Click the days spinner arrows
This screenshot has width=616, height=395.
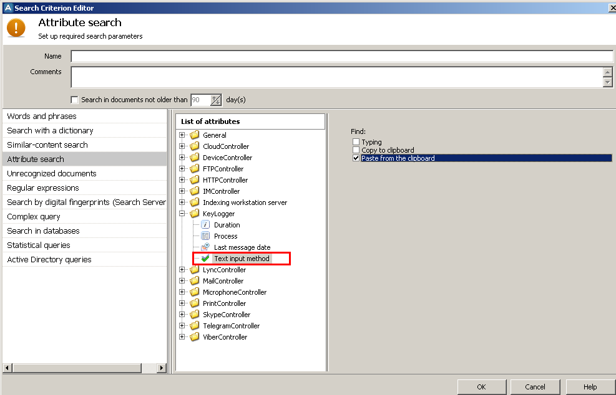tap(216, 100)
